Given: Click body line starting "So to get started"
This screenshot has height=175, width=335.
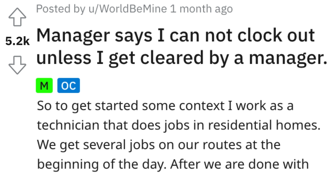Looking at the screenshot, I should [165, 106].
